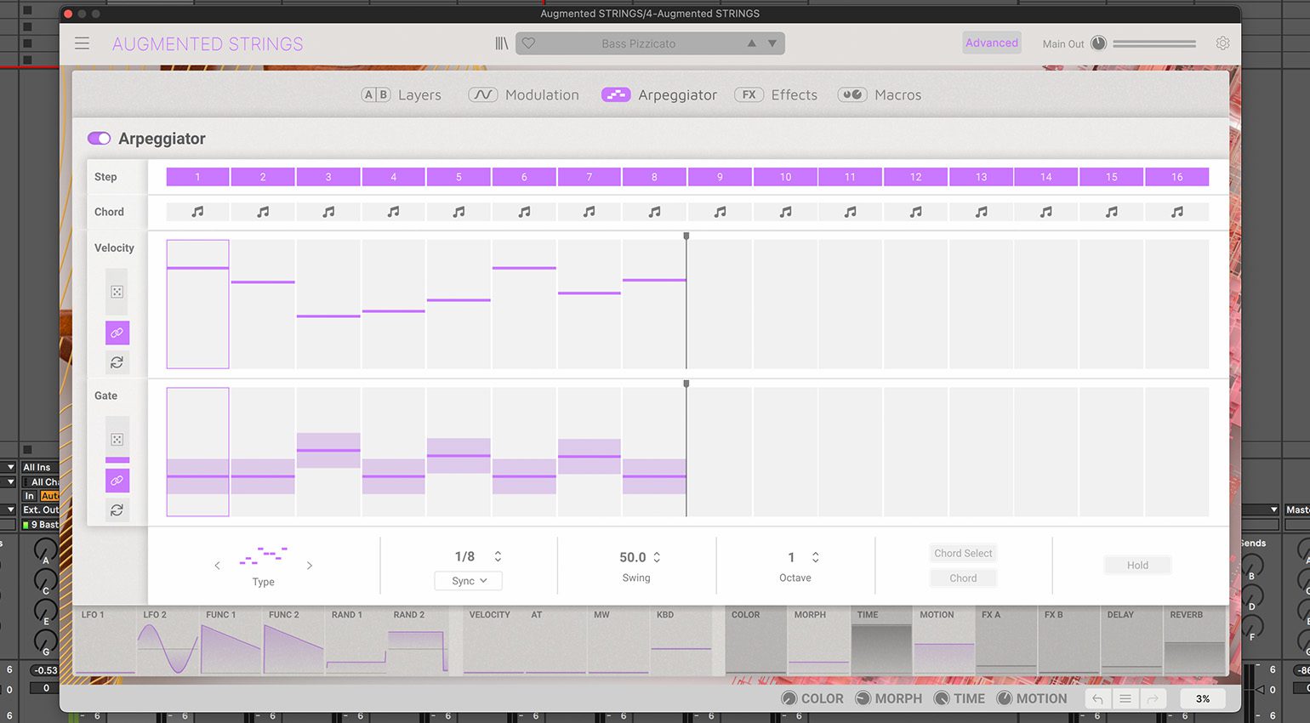
Task: Change the 1/8 rate stepper
Action: (x=498, y=556)
